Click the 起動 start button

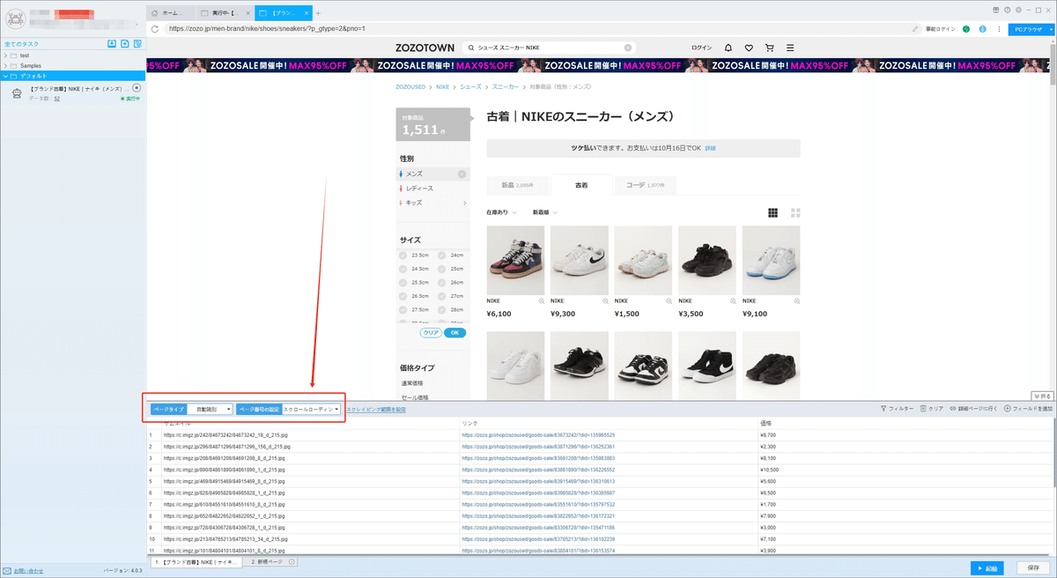click(989, 567)
